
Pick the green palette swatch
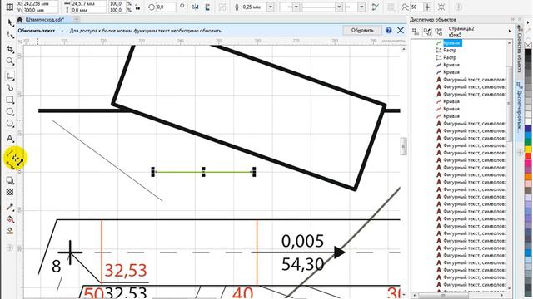(528, 142)
